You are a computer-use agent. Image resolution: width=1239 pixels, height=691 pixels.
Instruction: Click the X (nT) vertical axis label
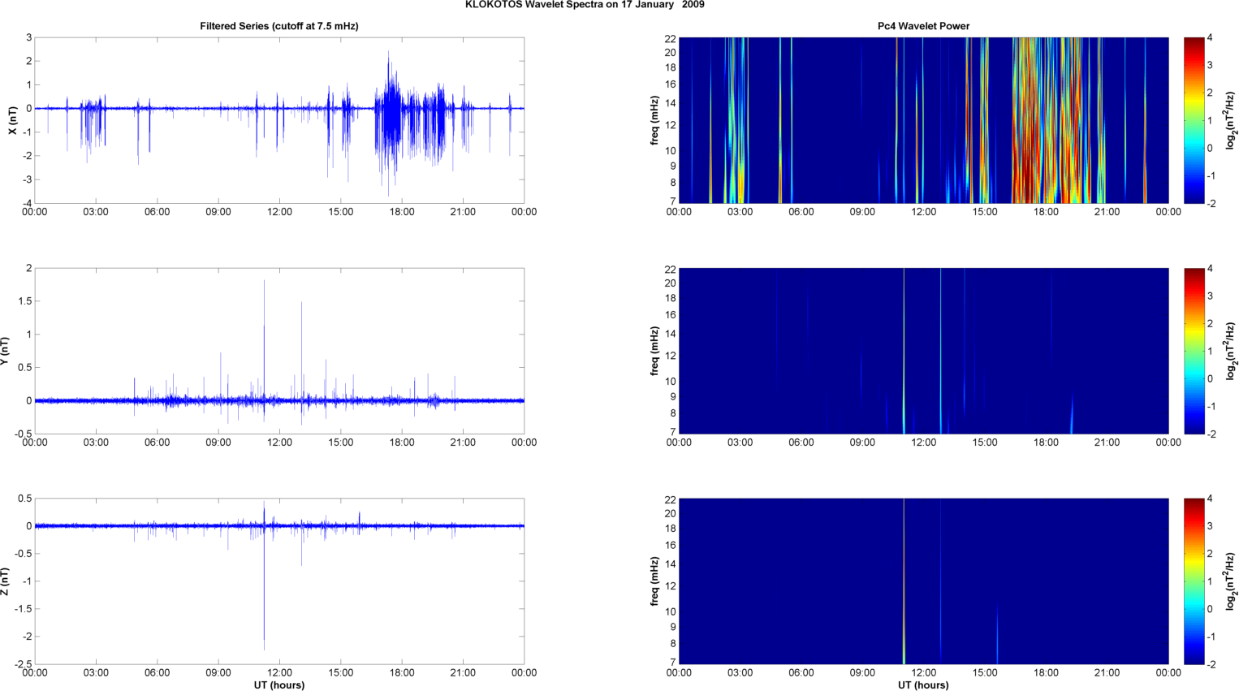click(x=13, y=120)
